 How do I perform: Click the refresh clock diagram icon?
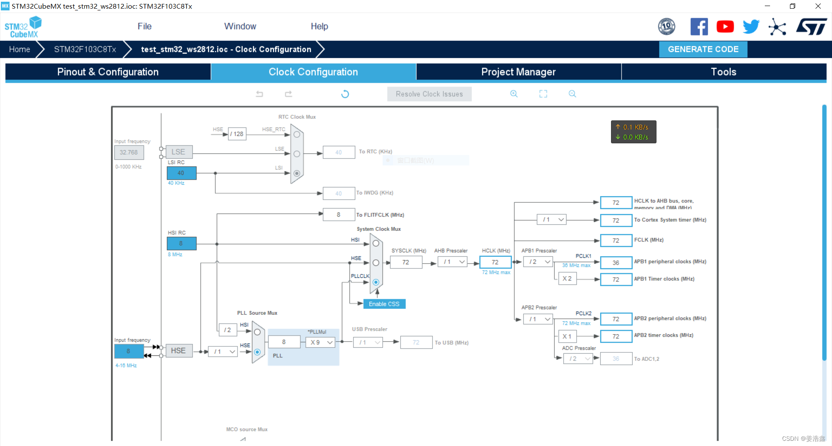[x=345, y=94]
